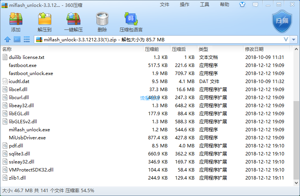Select the icudtl.dat file icon

coord(5,81)
